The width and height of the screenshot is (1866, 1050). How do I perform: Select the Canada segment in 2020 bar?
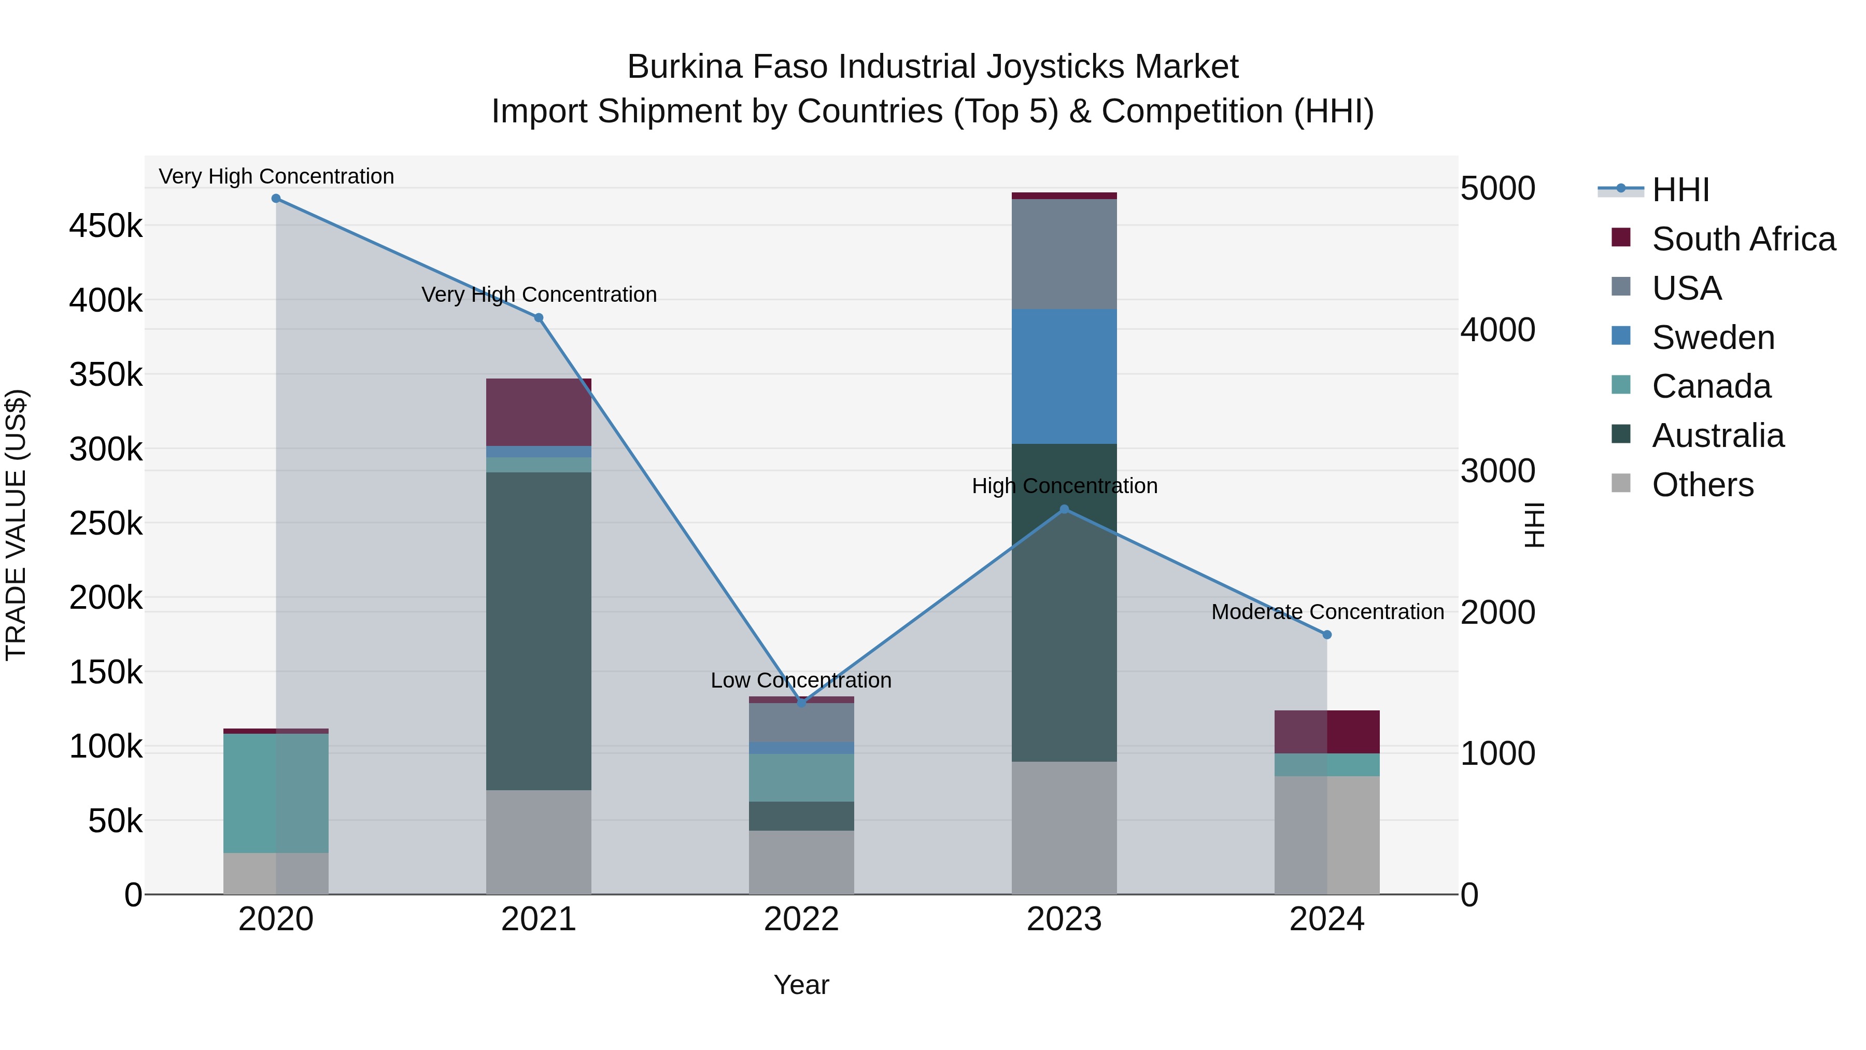(276, 793)
